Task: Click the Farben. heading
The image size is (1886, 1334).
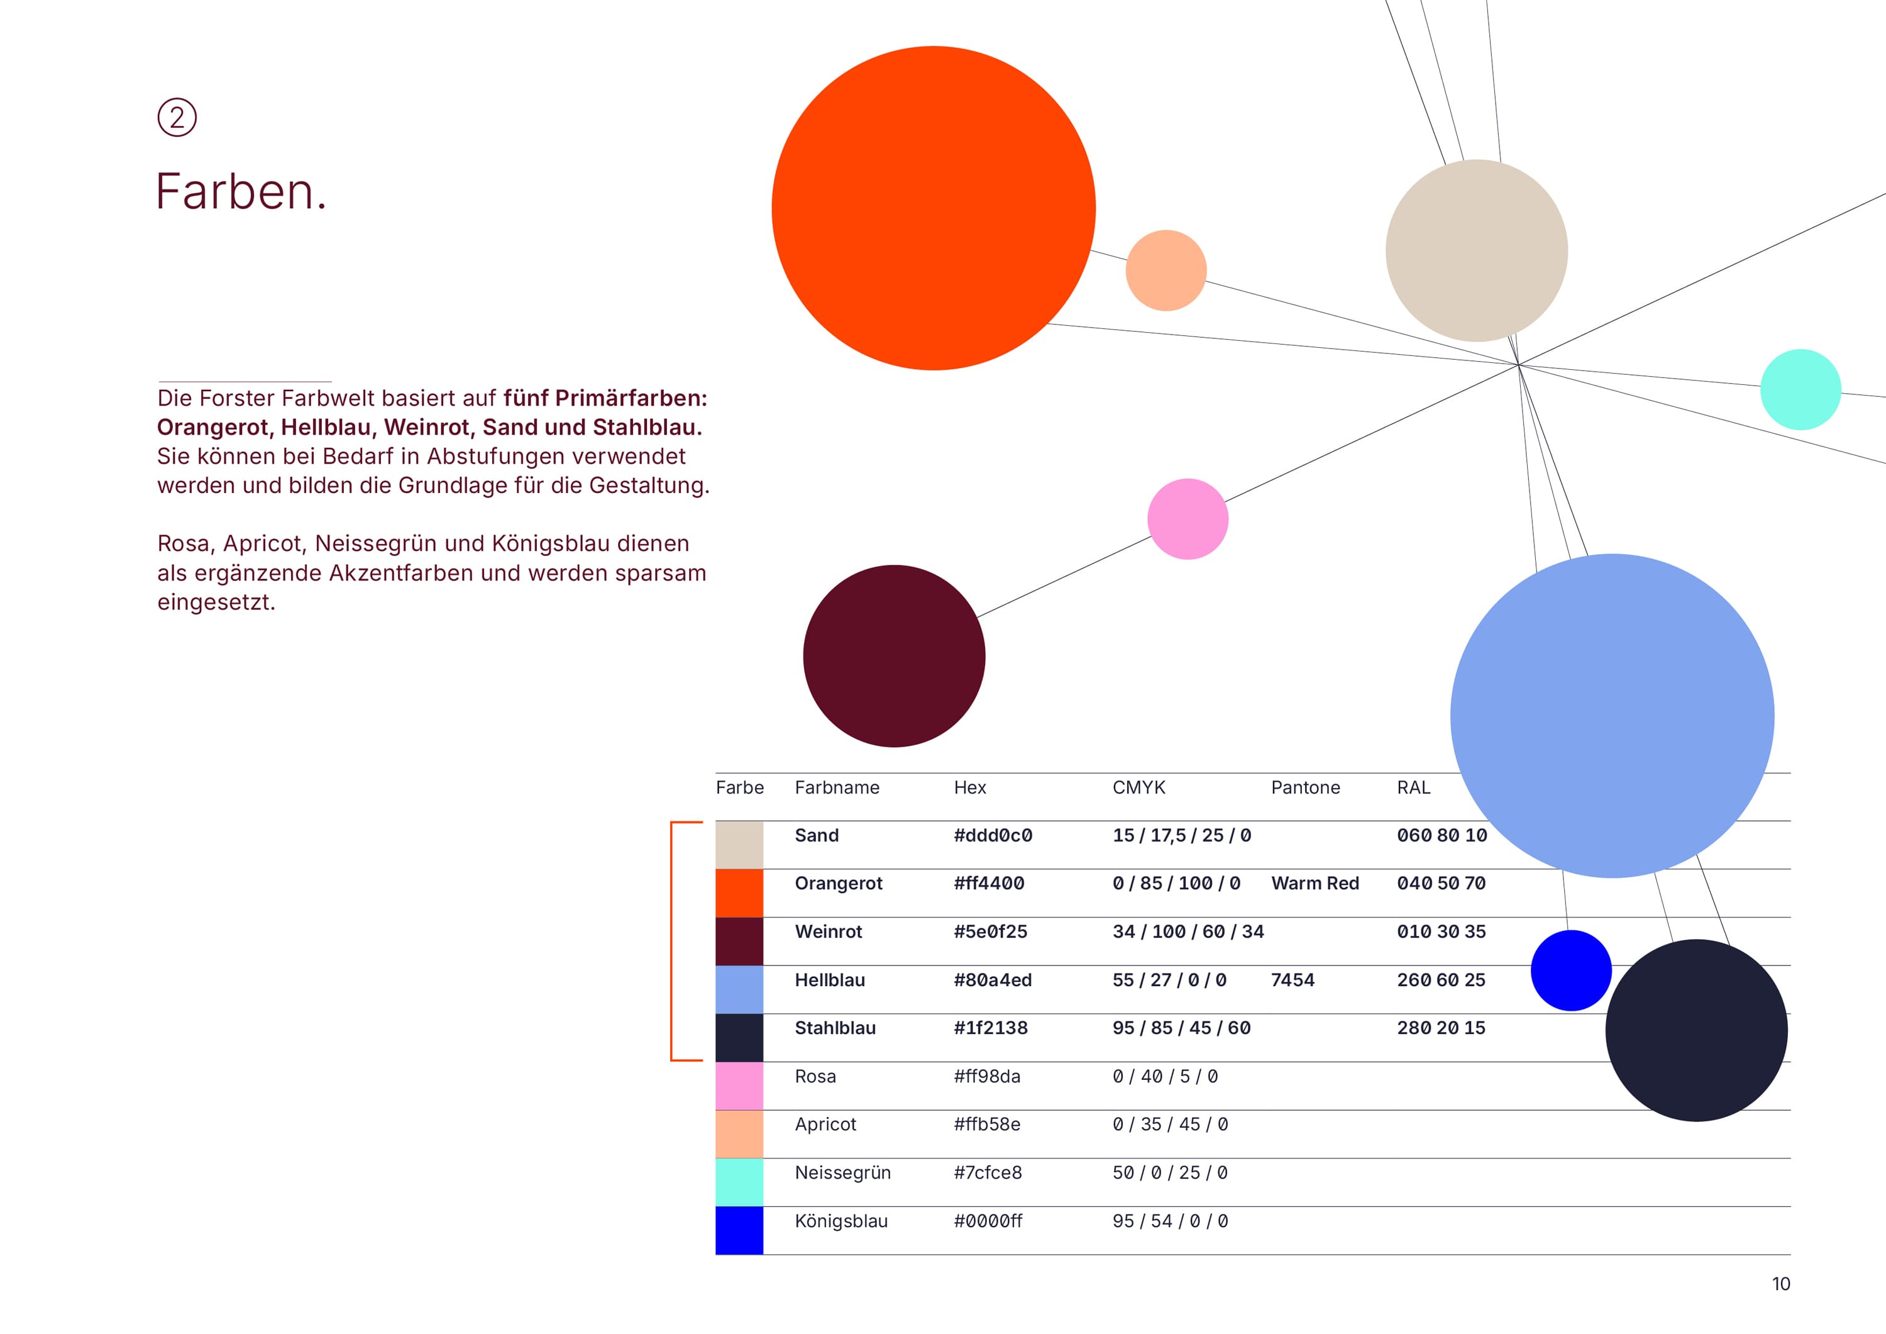Action: tap(241, 191)
